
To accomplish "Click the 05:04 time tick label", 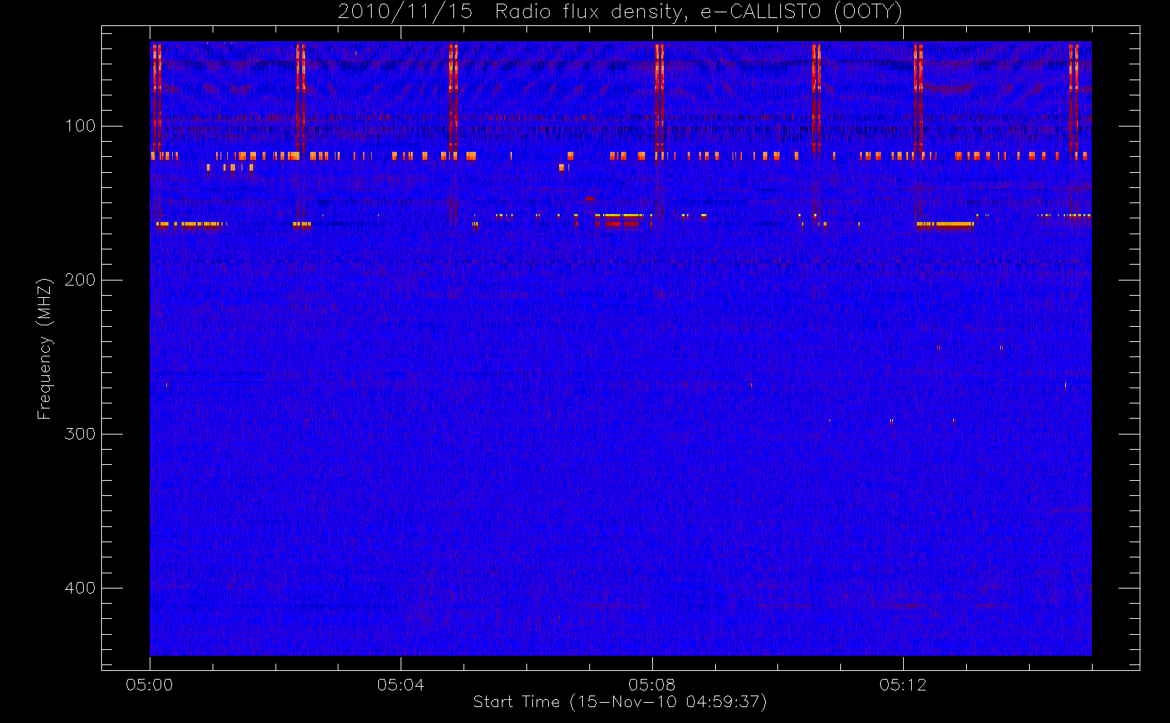I will point(401,685).
